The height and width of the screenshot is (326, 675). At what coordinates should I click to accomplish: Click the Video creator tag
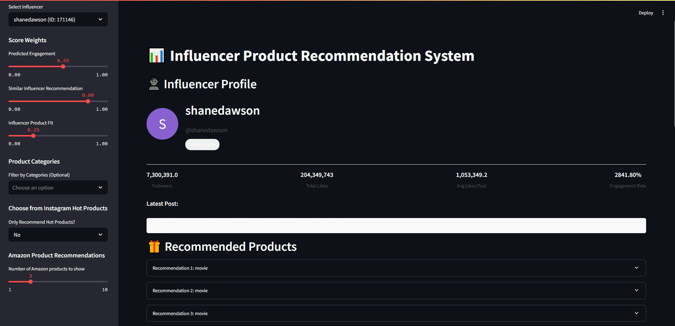[202, 145]
